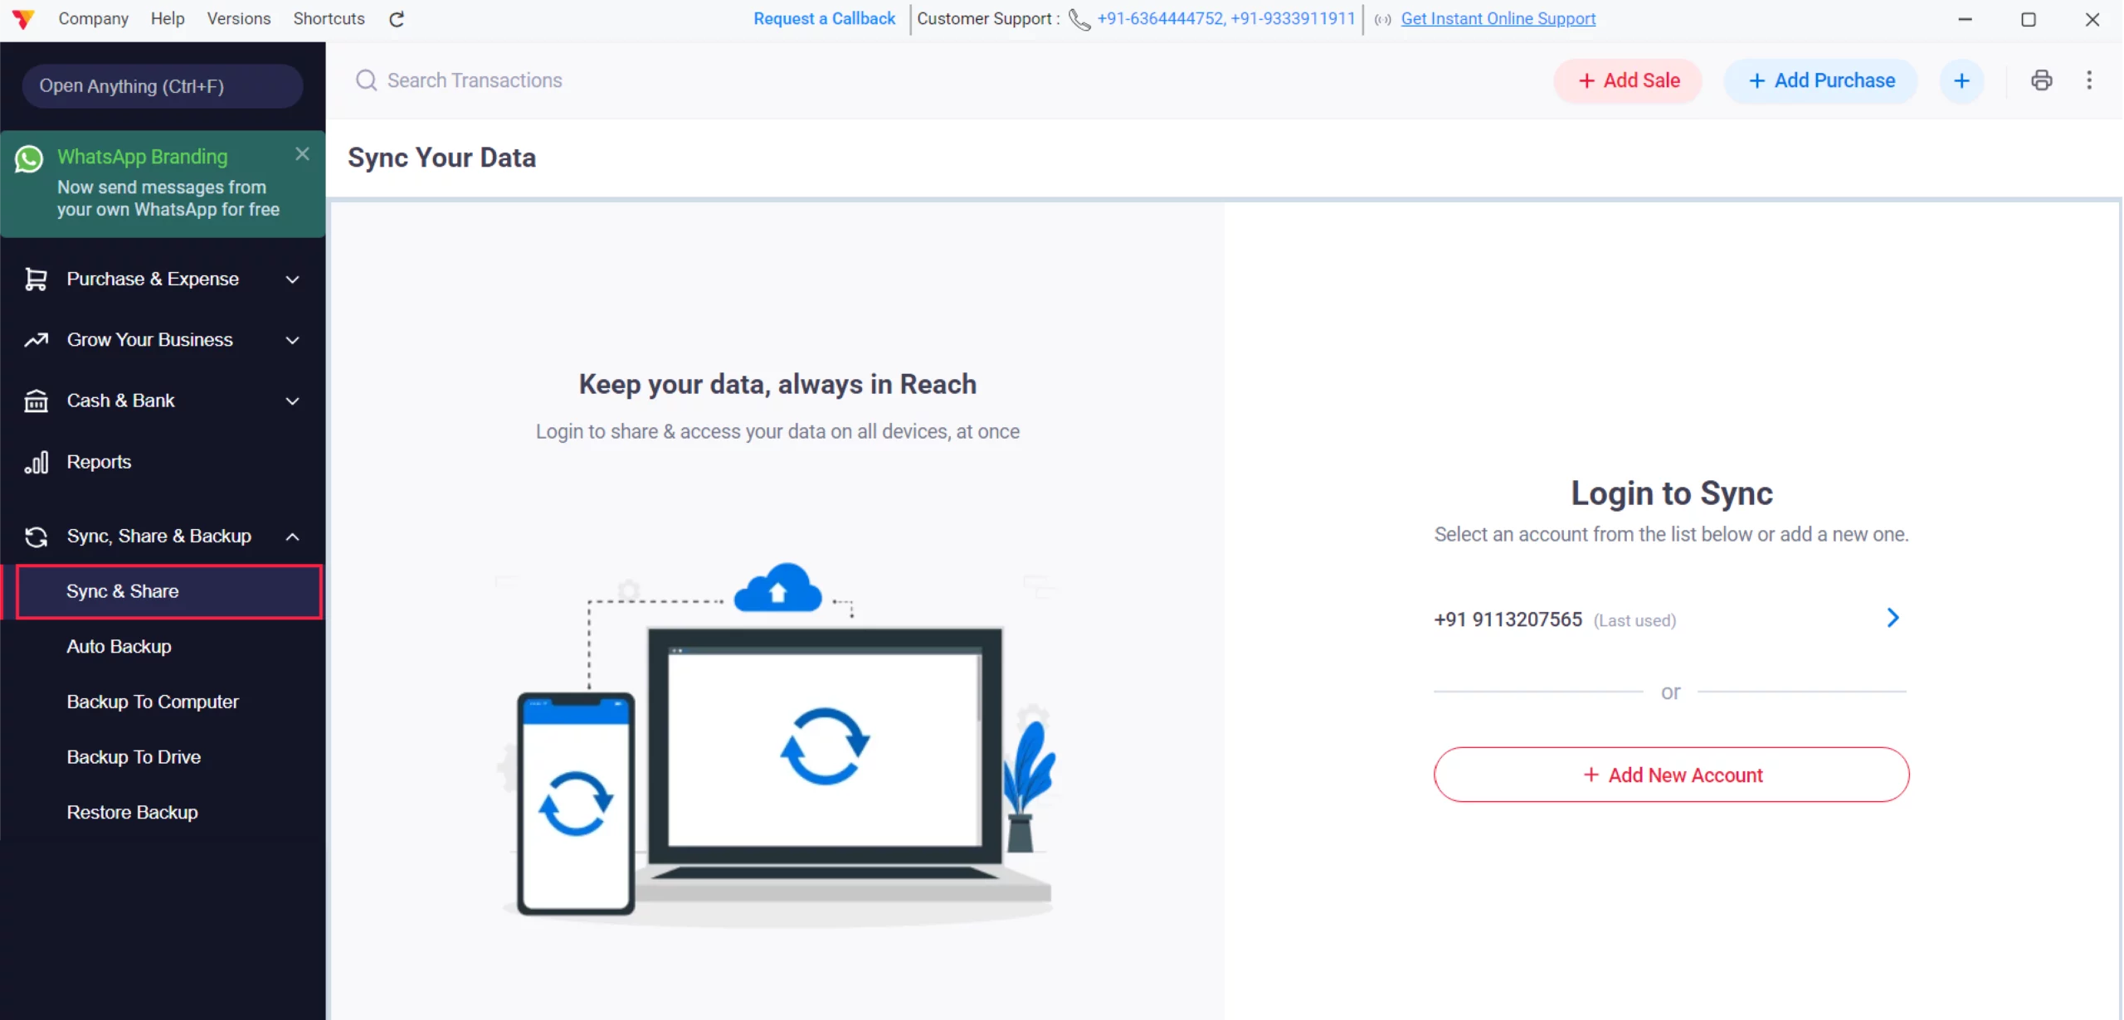Click the Add Sale button
Image resolution: width=2124 pixels, height=1020 pixels.
(1627, 80)
